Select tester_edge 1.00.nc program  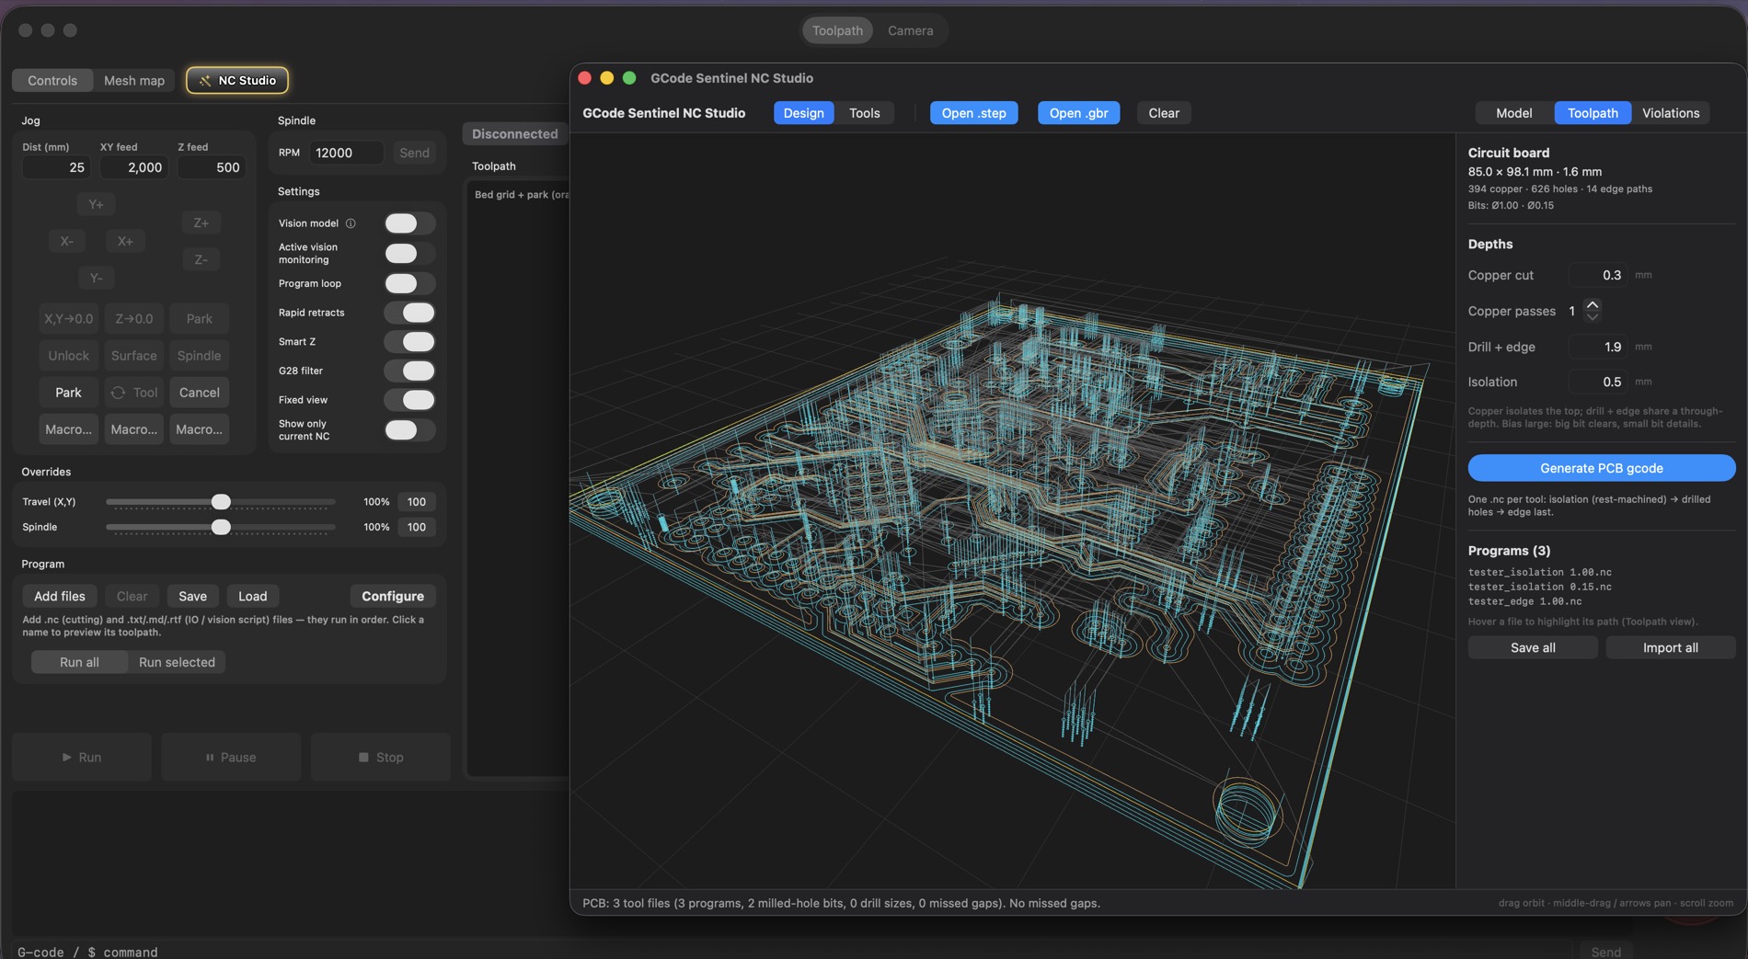[x=1524, y=601]
